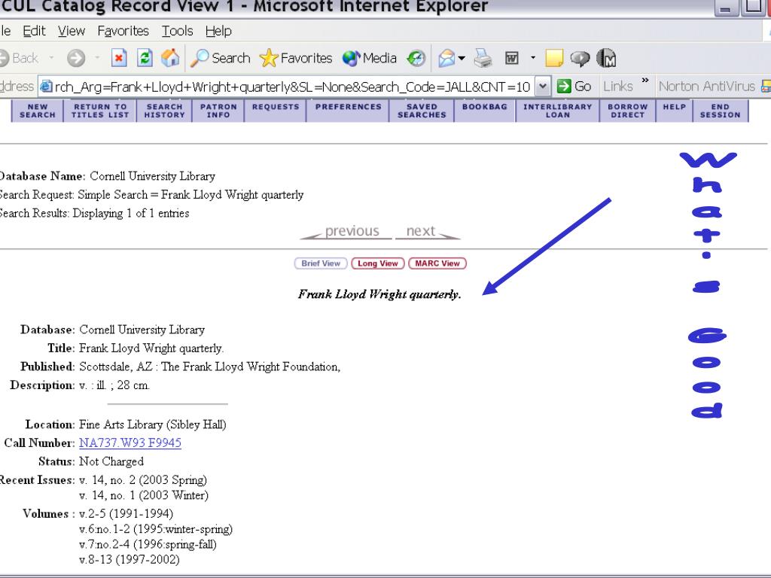This screenshot has height=578, width=771.
Task: Open the Discuss speech bubble icon
Action: coord(580,59)
